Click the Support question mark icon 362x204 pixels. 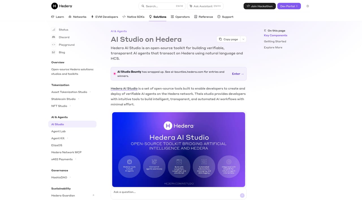(219, 17)
